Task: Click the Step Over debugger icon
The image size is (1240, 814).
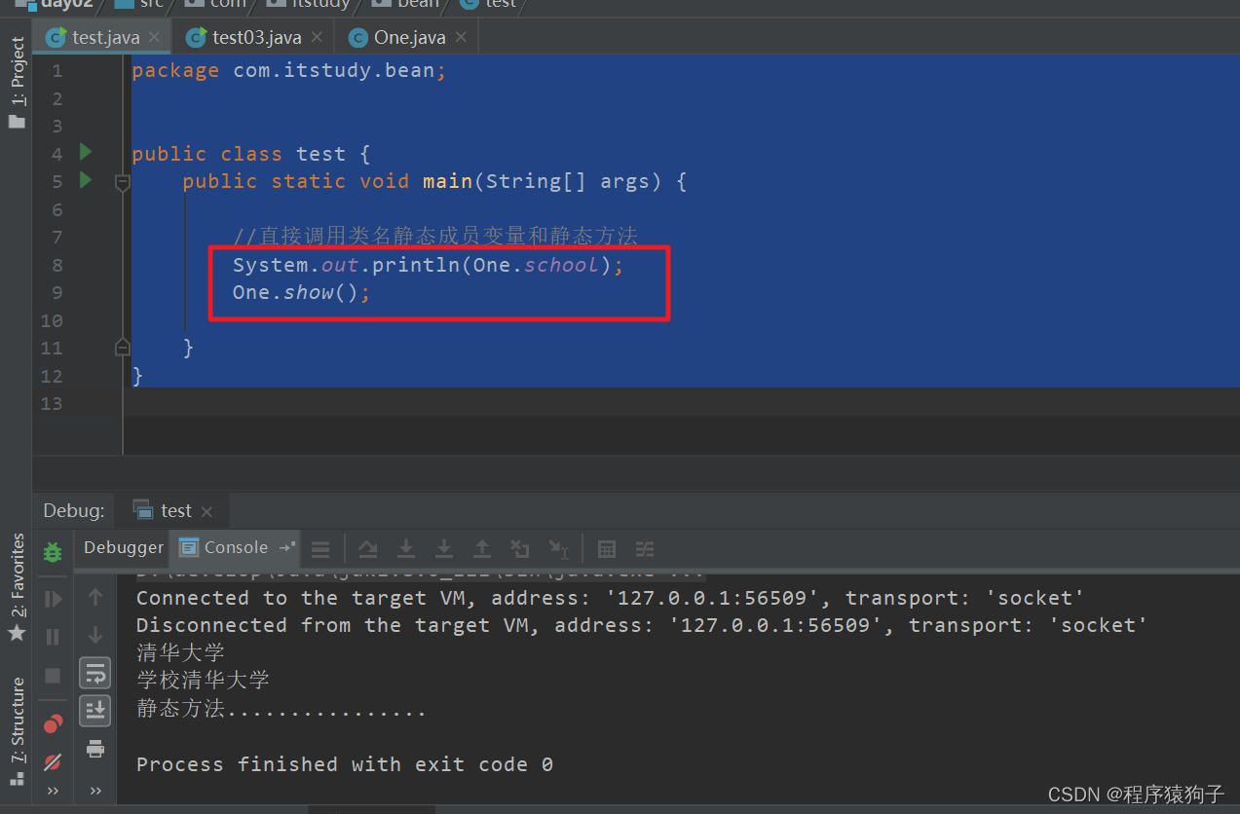Action: click(367, 548)
